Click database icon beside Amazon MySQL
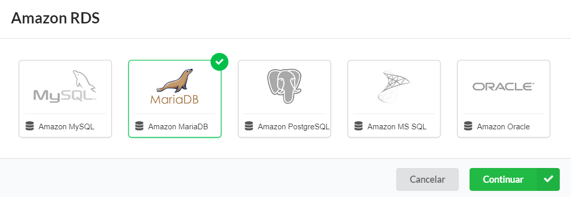The image size is (571, 197). (30, 126)
